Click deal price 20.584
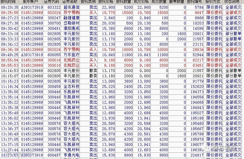This screenshot has height=159, width=244. click(x=144, y=129)
